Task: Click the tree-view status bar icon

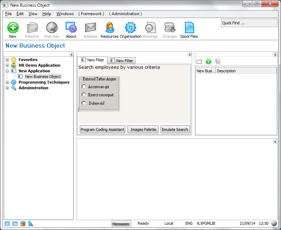Action: pos(30,224)
